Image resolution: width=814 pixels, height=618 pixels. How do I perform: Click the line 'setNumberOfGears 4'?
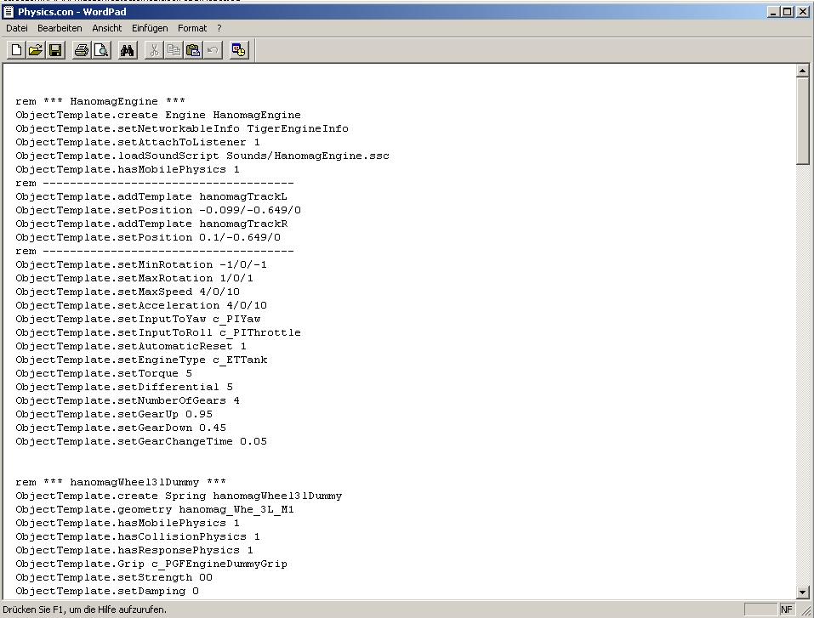[128, 400]
